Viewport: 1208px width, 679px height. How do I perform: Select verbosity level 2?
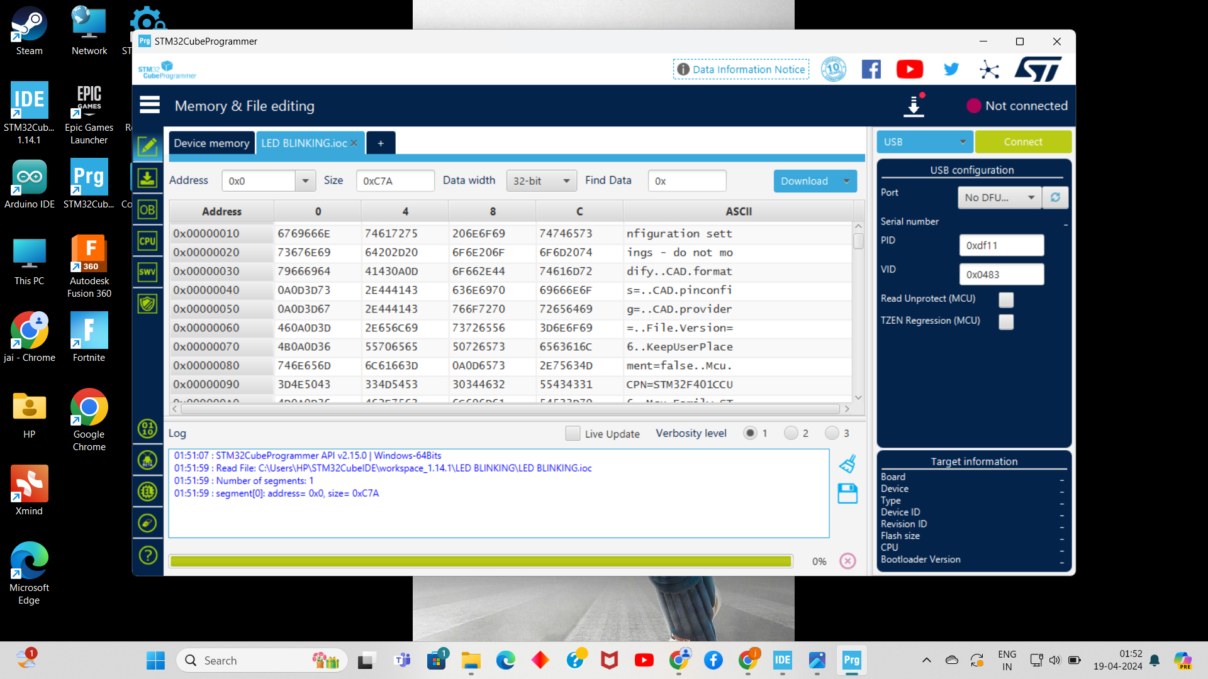791,433
